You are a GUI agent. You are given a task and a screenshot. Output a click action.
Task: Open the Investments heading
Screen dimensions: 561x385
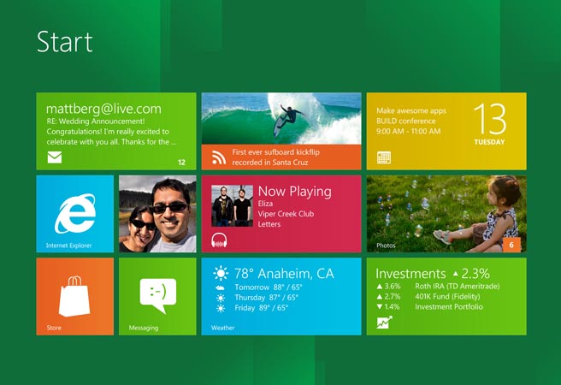click(x=410, y=274)
